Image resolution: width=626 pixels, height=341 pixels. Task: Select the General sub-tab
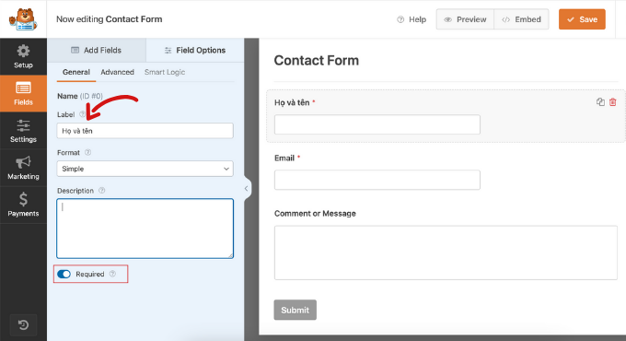[x=75, y=73]
